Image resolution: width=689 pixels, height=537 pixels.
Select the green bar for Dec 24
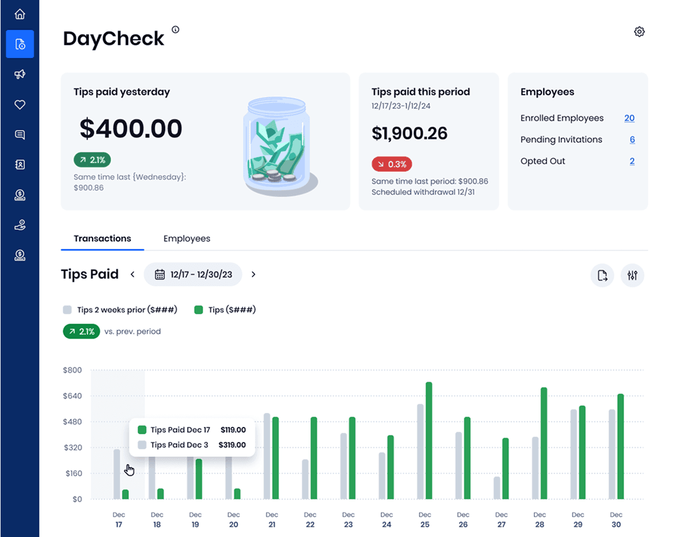pyautogui.click(x=391, y=467)
